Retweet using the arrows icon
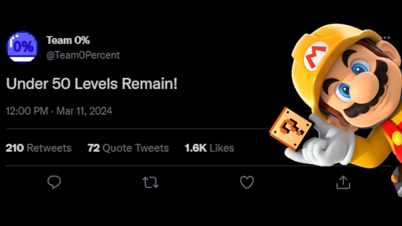 tap(150, 182)
